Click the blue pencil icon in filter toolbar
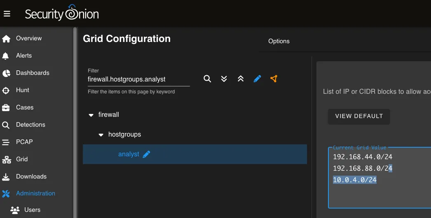Viewport: 431px width, 218px height. pyautogui.click(x=258, y=79)
